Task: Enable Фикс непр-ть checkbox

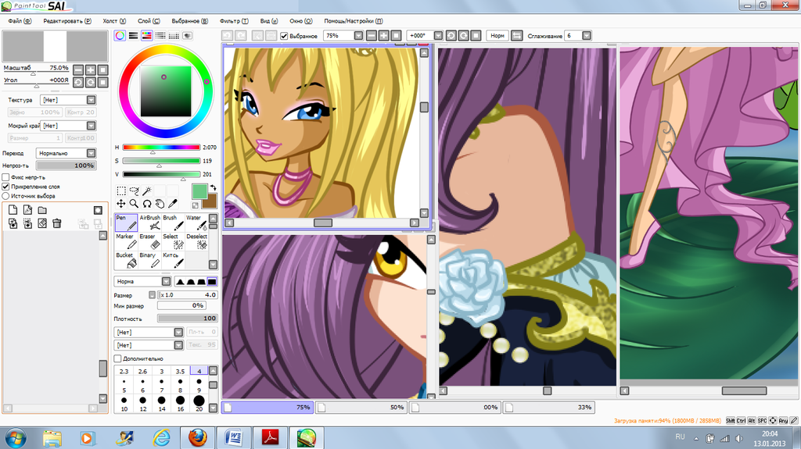Action: click(5, 177)
